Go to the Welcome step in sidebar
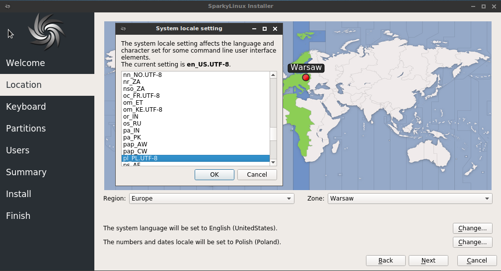Screen dimensions: 501x271 [47, 63]
